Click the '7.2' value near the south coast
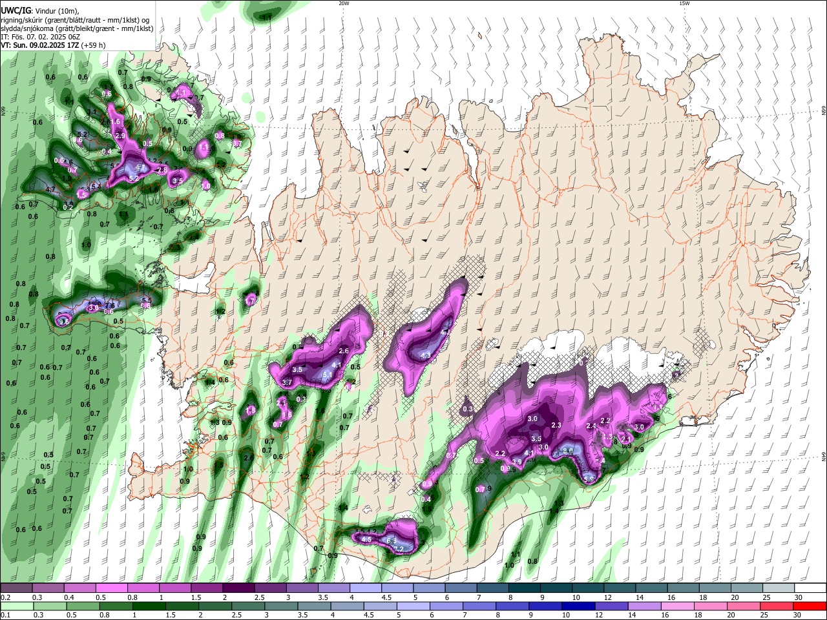The height and width of the screenshot is (620, 827). [x=399, y=549]
